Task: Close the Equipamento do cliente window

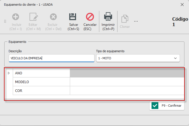Action: click(x=182, y=5)
